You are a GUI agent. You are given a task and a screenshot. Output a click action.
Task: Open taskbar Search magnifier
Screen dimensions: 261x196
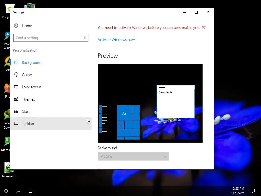(18, 191)
